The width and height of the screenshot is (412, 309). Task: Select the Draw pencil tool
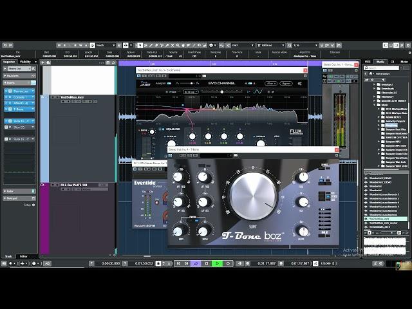(151, 45)
